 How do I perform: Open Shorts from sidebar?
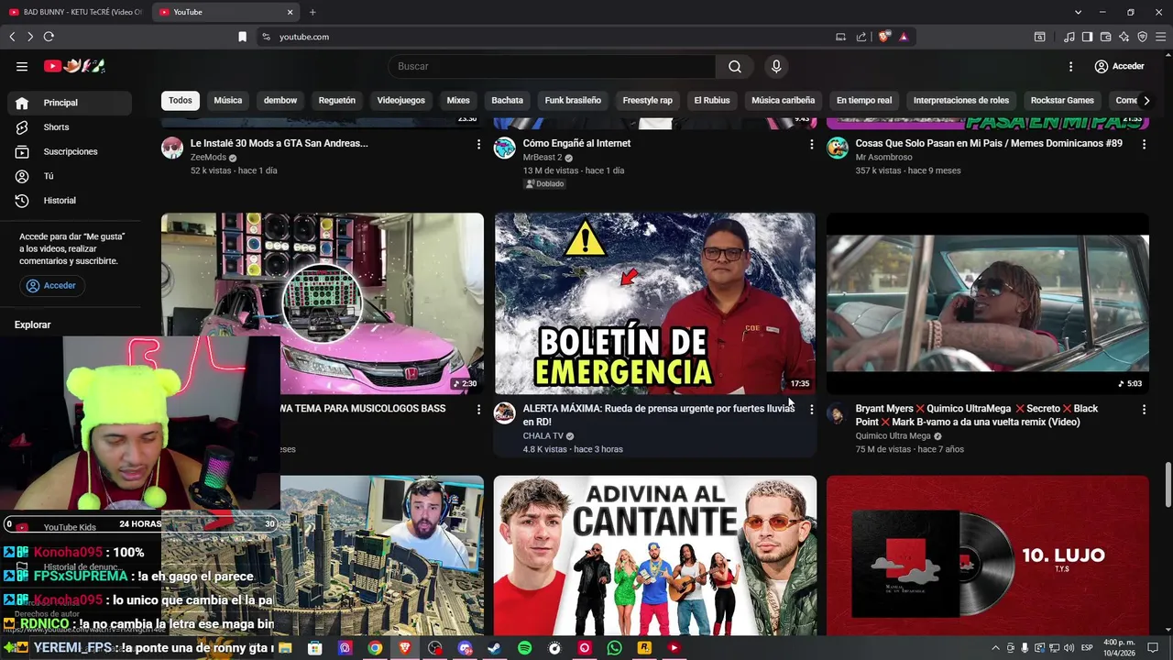(70, 127)
